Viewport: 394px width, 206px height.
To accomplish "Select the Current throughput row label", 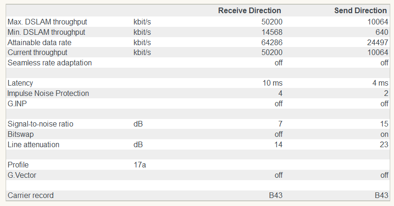I will coord(37,52).
